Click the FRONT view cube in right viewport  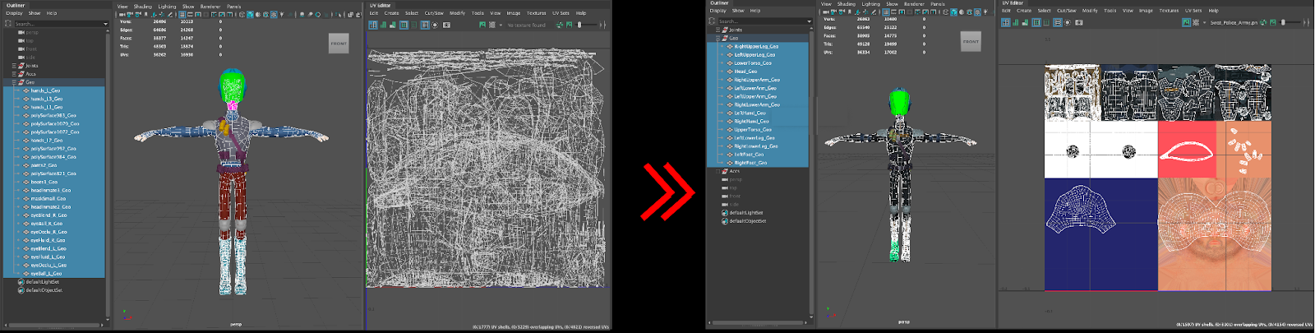point(971,41)
